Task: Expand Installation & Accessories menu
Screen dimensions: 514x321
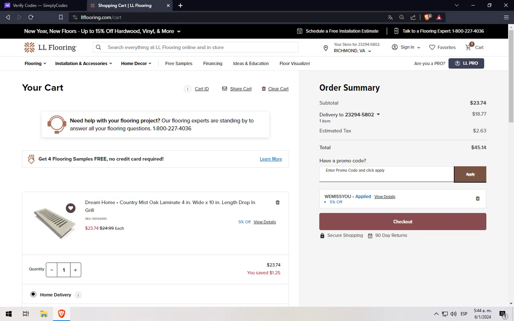Action: tap(84, 64)
